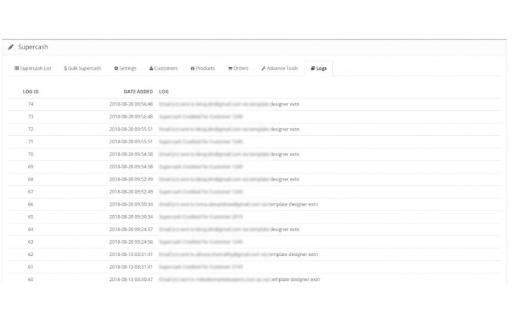The width and height of the screenshot is (512, 320).
Task: Click the gear icon on Settings tab
Action: (116, 68)
